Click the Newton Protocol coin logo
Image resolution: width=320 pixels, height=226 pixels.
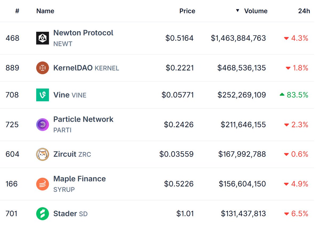42,38
